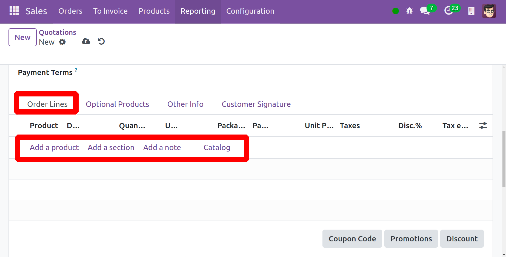
Task: Switch to the Other Info tab
Action: click(x=185, y=104)
